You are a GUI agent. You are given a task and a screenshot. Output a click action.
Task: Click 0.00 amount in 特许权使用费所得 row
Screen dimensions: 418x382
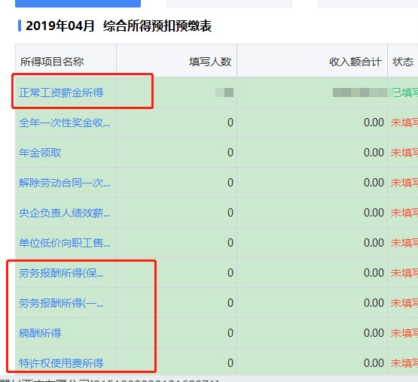(374, 363)
